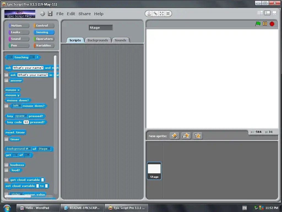Open the 'Stage' object dropdown
The height and width of the screenshot is (212, 282).
pos(44,149)
